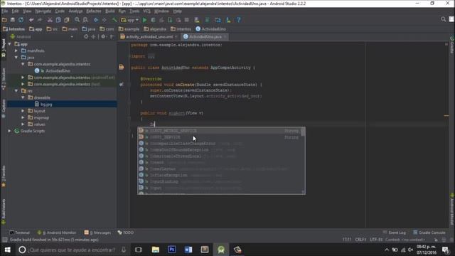Screen dimensions: 455x256
Task: Click the Copy toolbar icon
Action: coord(58,20)
